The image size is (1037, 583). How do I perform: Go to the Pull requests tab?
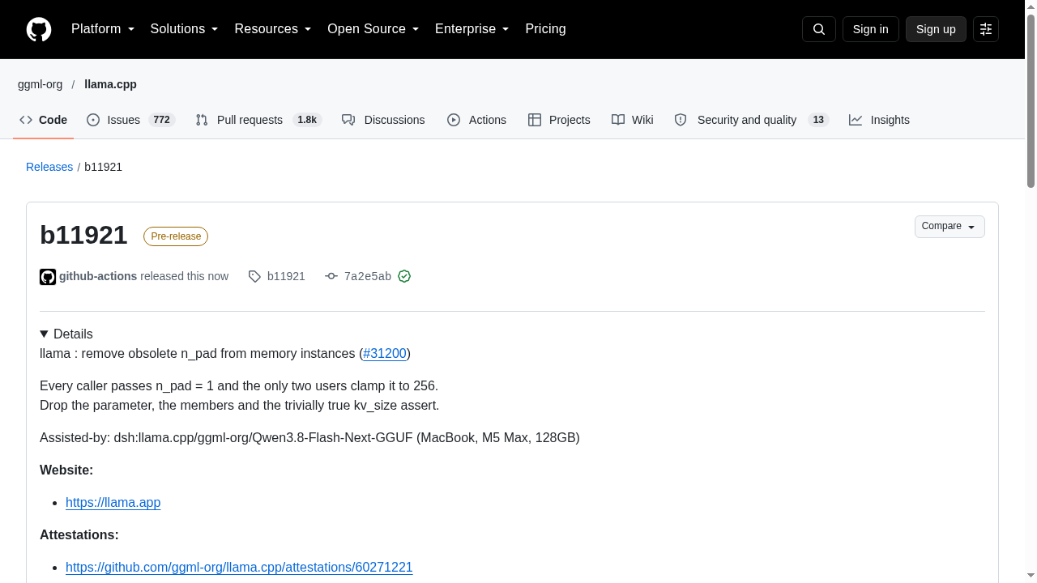pos(258,120)
